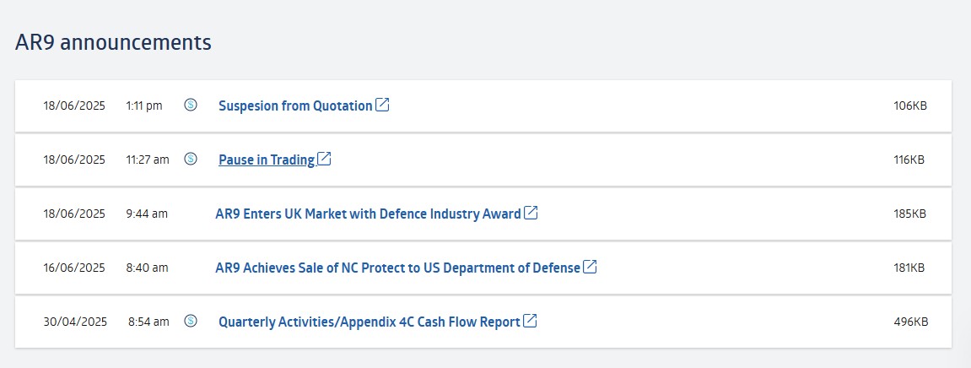Click external-link icon after Defence Industry Award title
Image resolution: width=971 pixels, height=368 pixels.
coord(531,213)
